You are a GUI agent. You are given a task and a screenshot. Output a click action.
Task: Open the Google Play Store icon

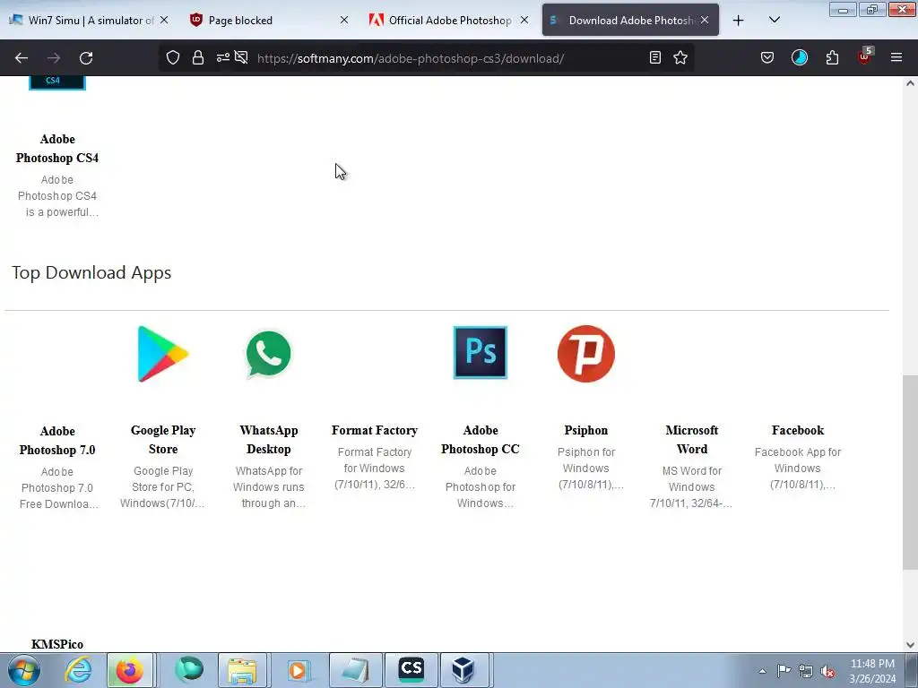[x=163, y=354]
